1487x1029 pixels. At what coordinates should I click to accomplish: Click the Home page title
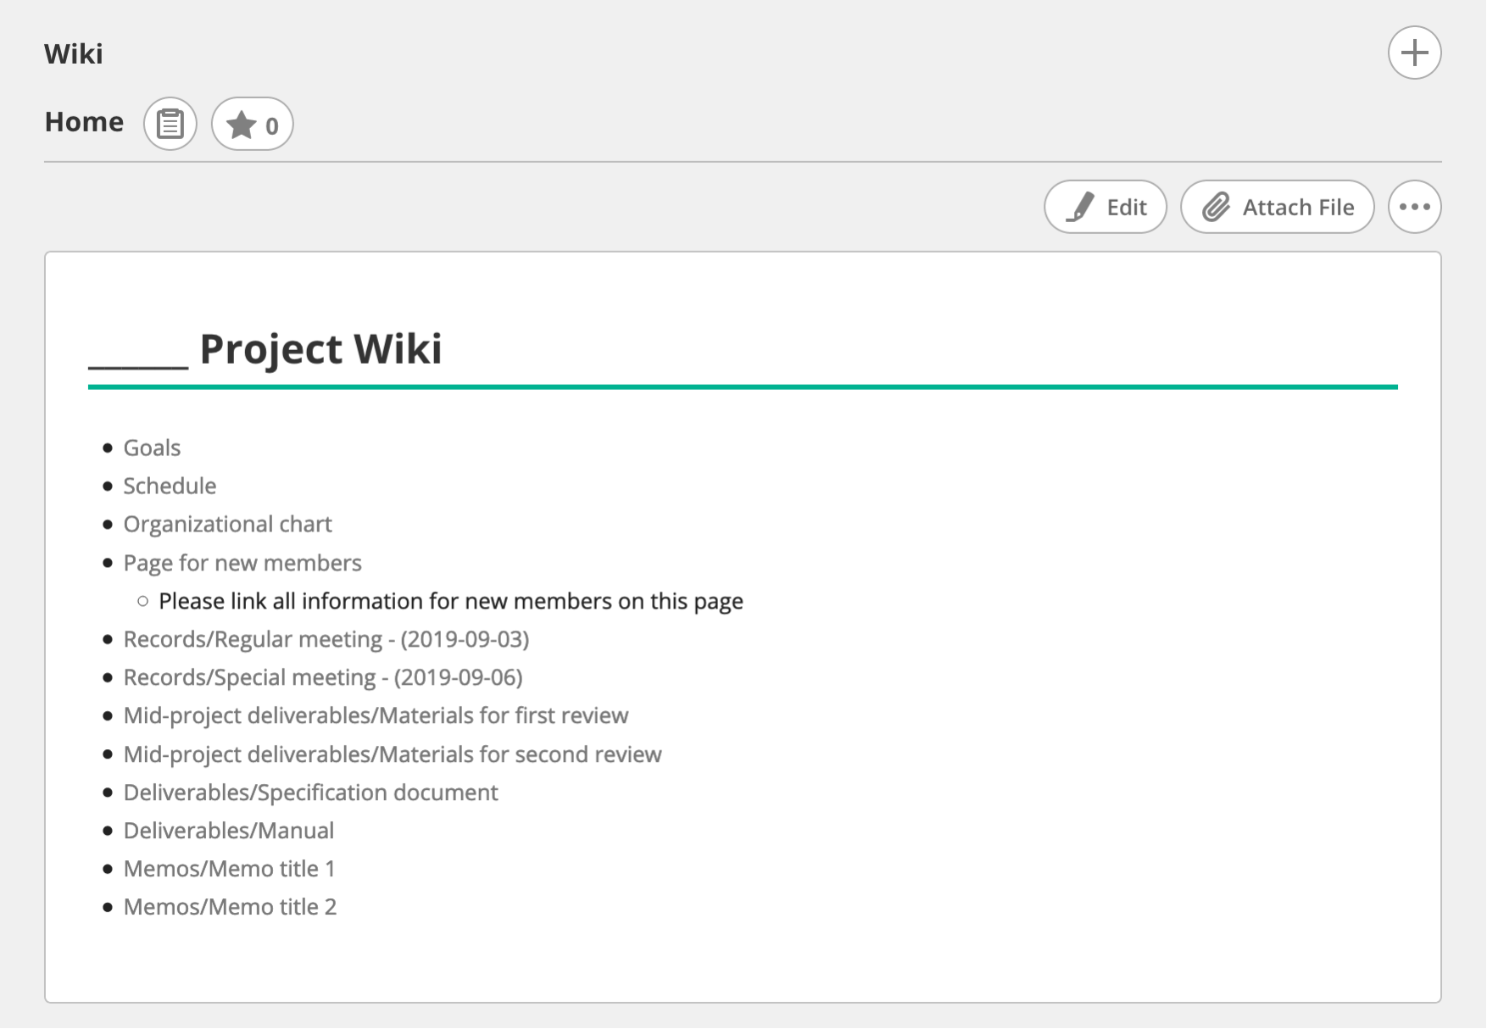point(84,122)
